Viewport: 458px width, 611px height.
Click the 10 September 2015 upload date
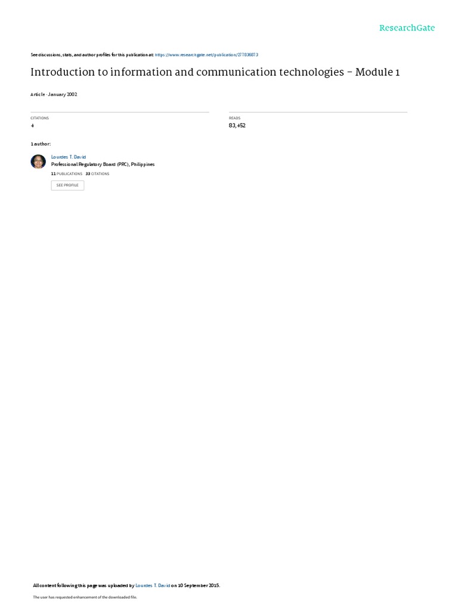click(x=199, y=585)
